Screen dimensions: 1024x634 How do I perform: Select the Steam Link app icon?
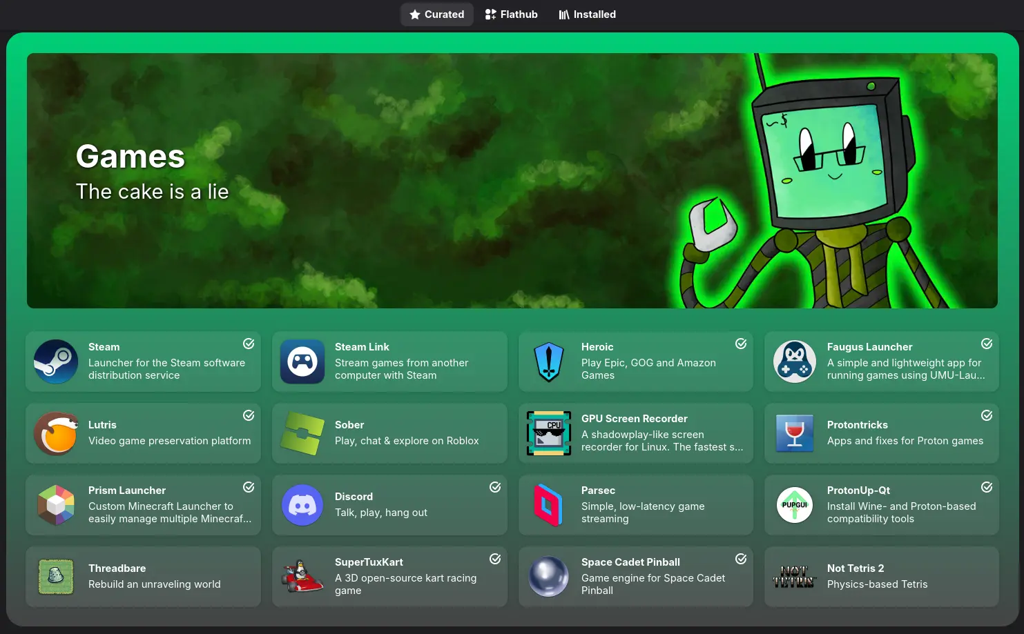click(302, 361)
